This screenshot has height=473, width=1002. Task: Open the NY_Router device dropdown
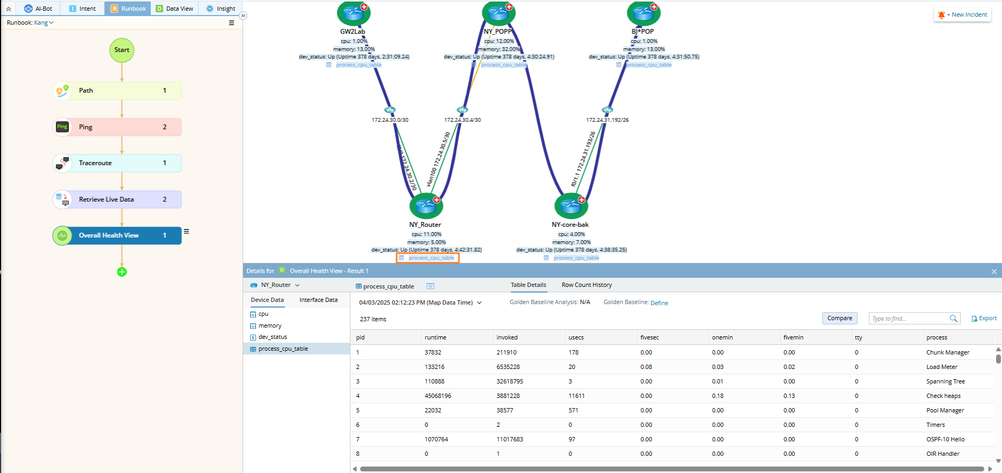pyautogui.click(x=297, y=285)
